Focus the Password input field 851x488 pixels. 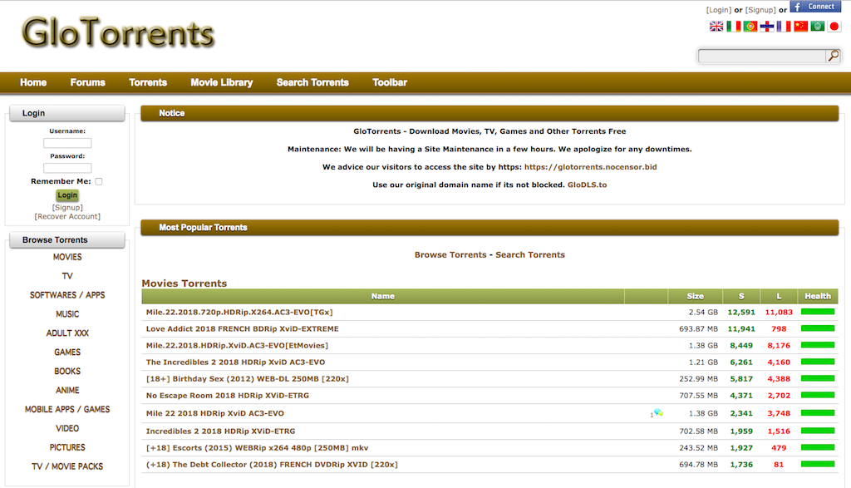point(67,168)
